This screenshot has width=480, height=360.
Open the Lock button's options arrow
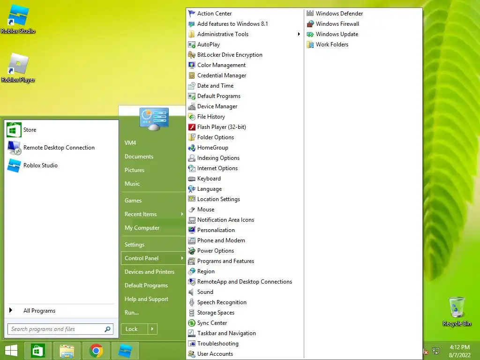coord(152,329)
